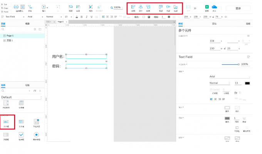Image resolution: width=262 pixels, height=154 pixels.
Task: Select the contained selection mode icon
Action: click(23, 7)
